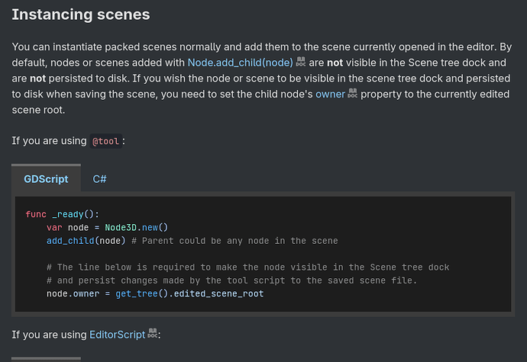Open the Node.add_child(node) documentation link
This screenshot has width=527, height=362.
240,62
